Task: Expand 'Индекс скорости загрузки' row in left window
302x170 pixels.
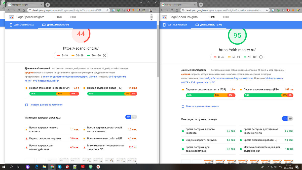Action: [x=52, y=138]
